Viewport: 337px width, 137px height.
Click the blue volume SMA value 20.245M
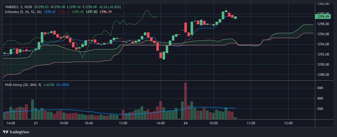(63, 85)
